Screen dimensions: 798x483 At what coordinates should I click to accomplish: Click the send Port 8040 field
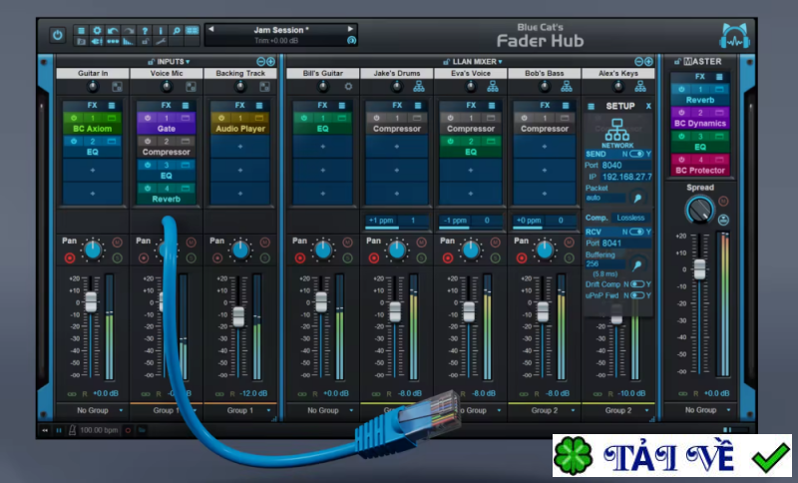pyautogui.click(x=626, y=166)
